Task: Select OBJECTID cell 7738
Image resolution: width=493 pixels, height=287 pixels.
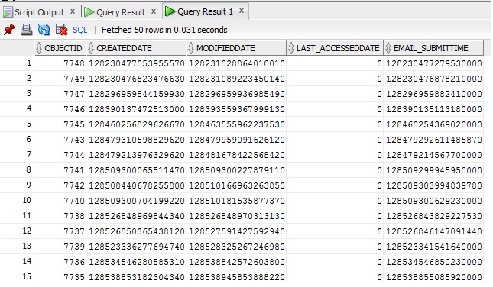Action: coord(60,216)
